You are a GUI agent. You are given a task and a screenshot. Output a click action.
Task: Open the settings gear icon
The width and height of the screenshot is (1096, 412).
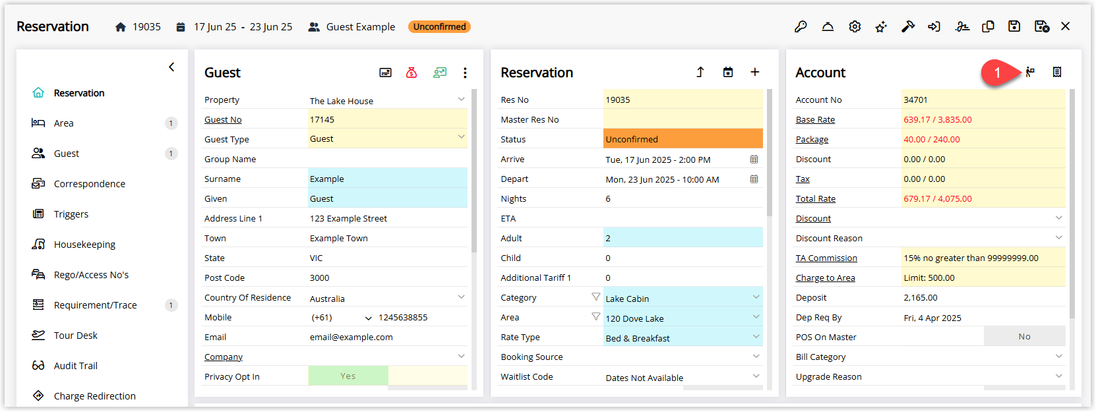click(855, 26)
